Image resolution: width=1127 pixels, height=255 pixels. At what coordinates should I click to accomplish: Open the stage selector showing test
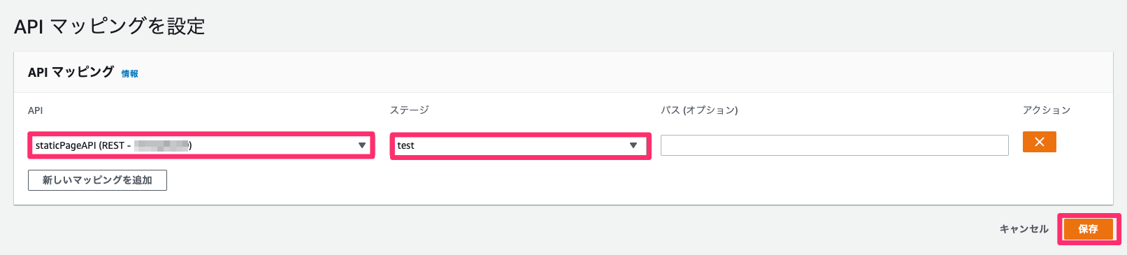(520, 145)
